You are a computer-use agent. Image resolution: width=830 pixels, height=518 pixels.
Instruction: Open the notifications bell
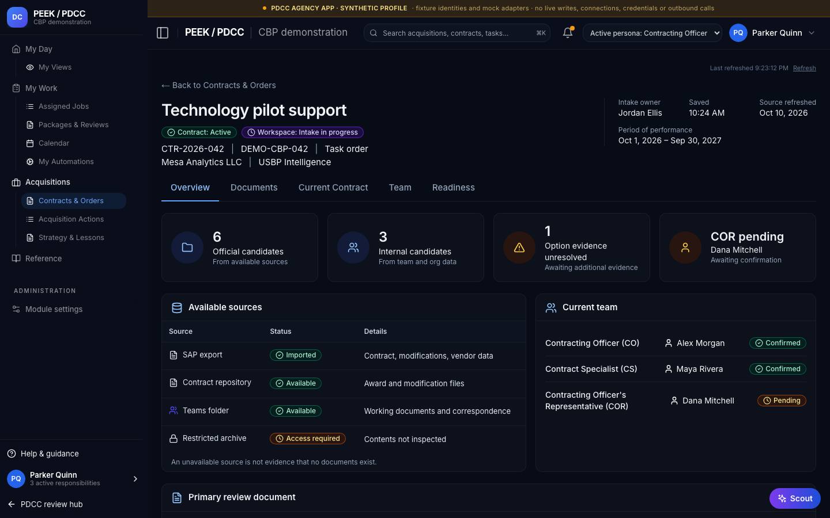tap(568, 33)
